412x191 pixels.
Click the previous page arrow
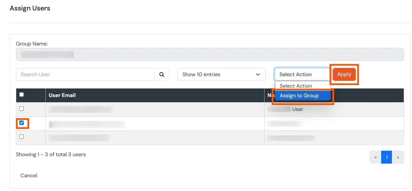375,157
